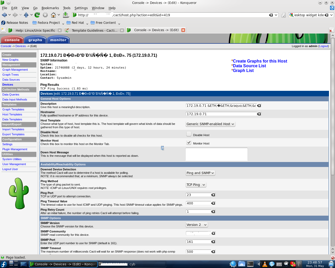Focus the desktop widget kde search box
This screenshot has width=335, height=268.
click(x=309, y=15)
